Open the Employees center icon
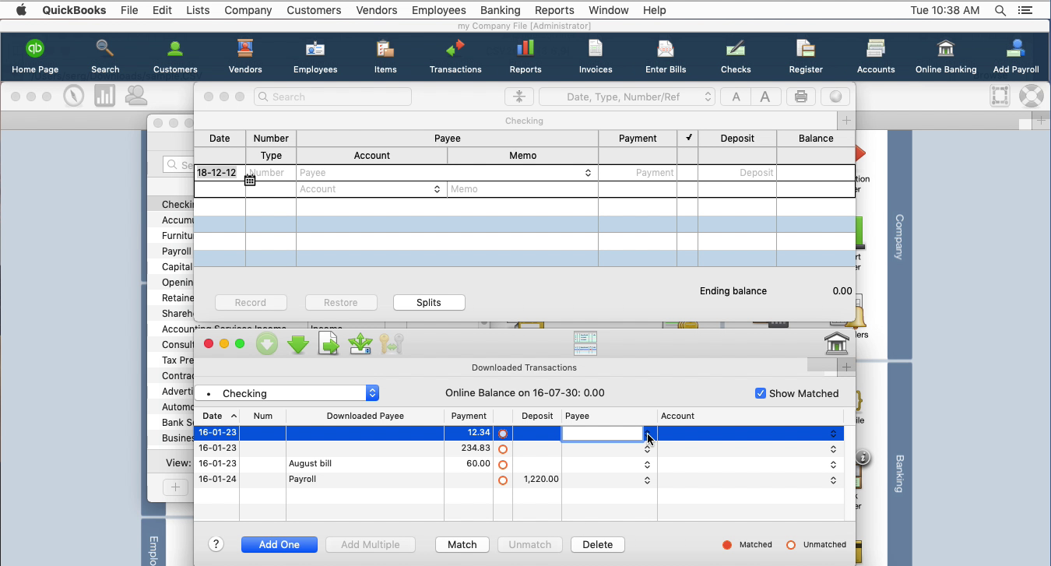Image resolution: width=1051 pixels, height=566 pixels. click(x=315, y=56)
